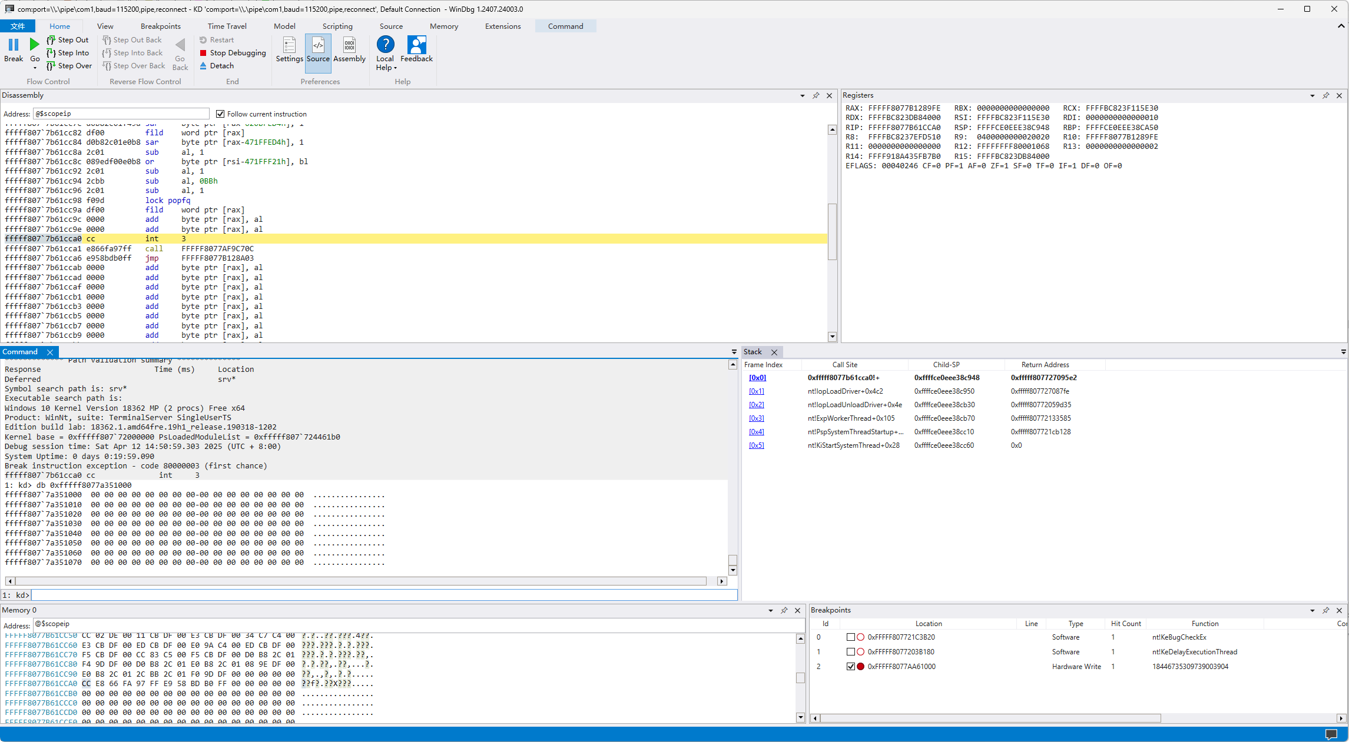This screenshot has width=1349, height=742.
Task: Click the Memory 0 Address input field
Action: [419, 624]
